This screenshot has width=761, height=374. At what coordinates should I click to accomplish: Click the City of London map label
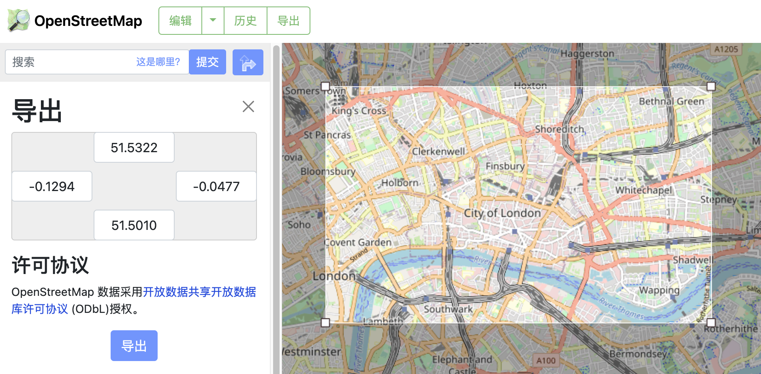coord(502,213)
